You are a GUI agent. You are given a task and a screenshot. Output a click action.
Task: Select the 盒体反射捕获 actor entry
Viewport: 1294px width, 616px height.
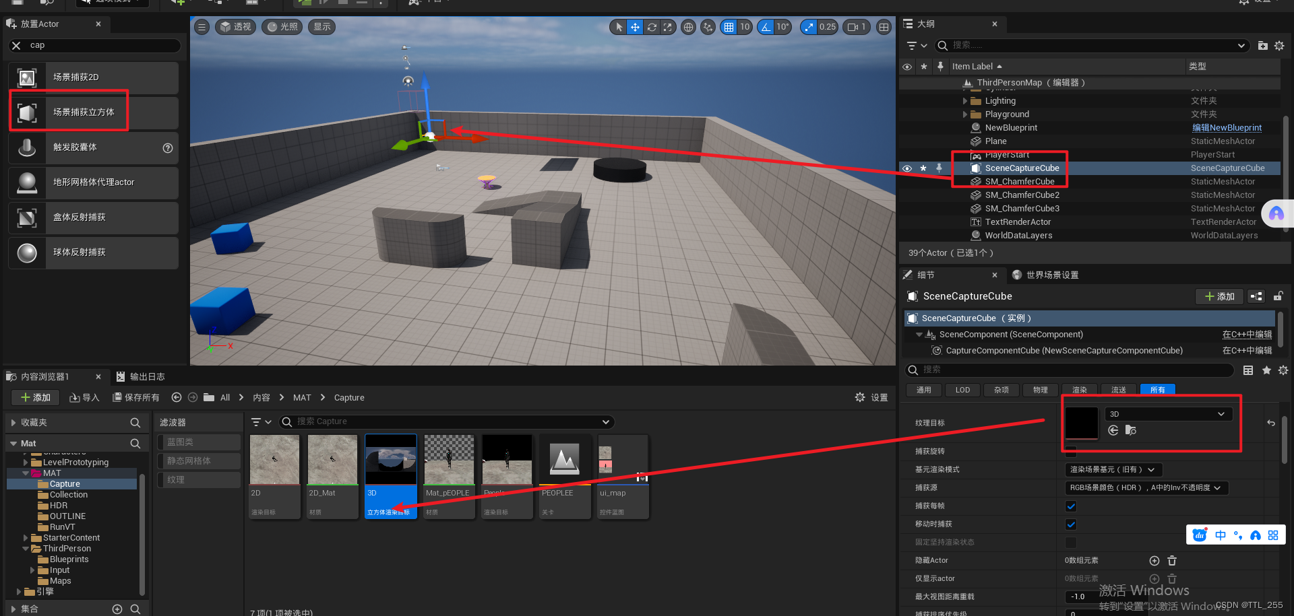click(94, 217)
